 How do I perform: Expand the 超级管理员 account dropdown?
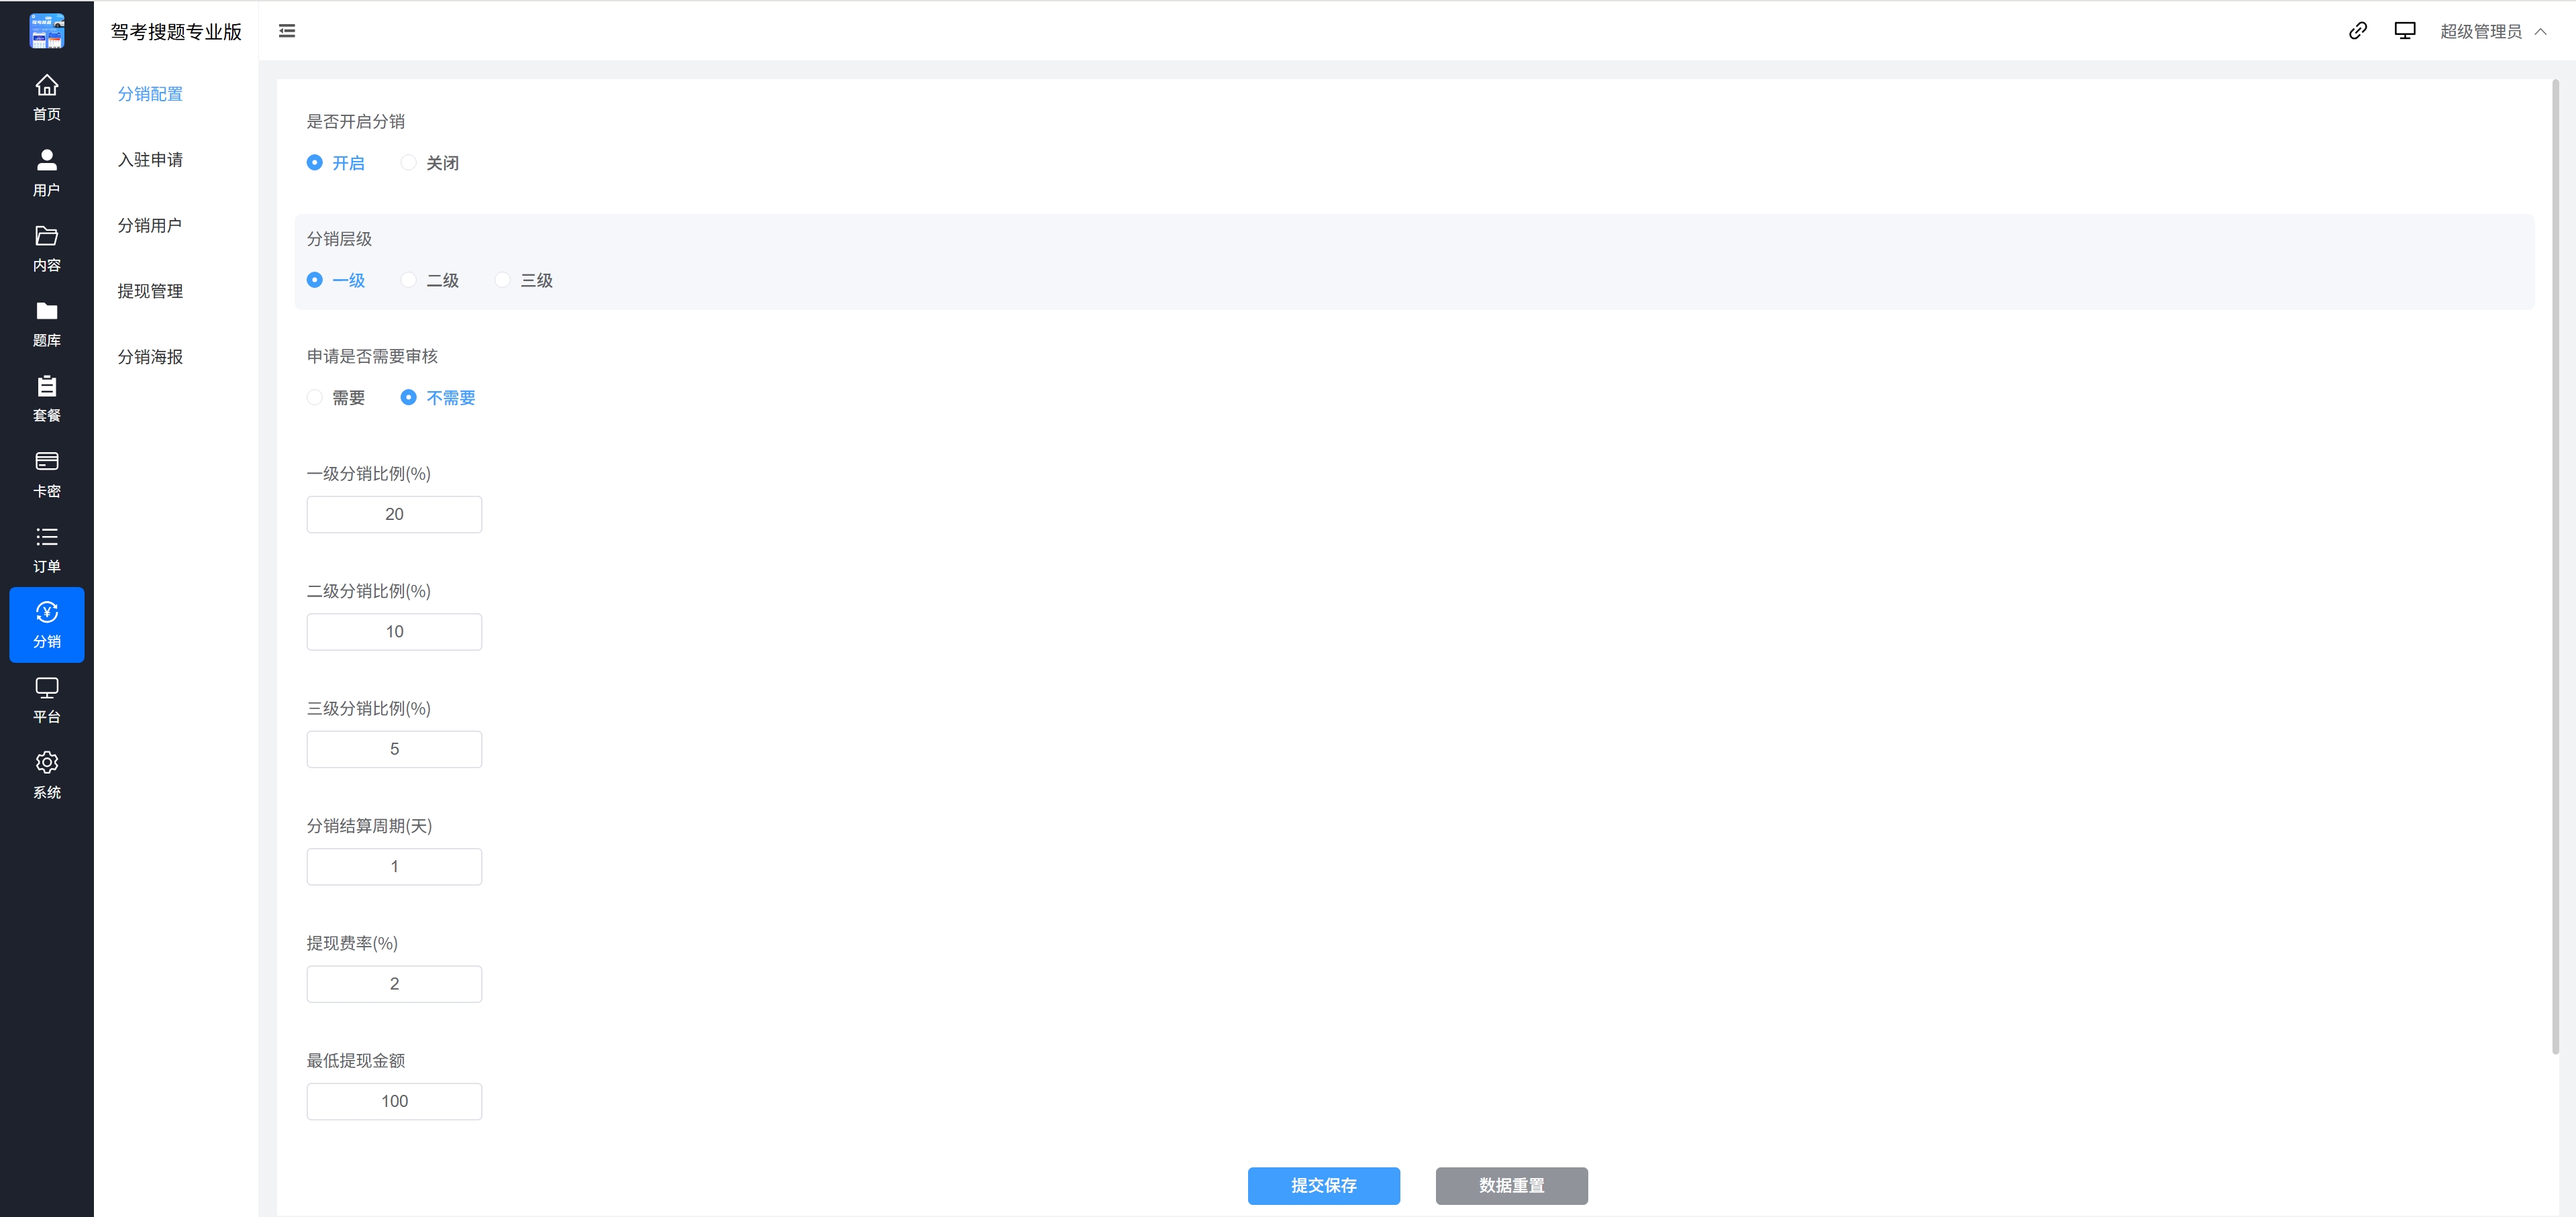2493,32
